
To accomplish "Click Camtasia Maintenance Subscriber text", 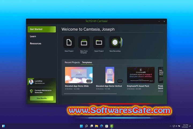I will [43, 91].
